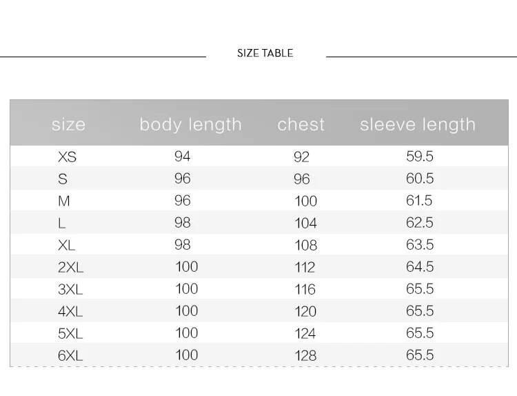
Task: Click the 4XL size row label
Action: pyautogui.click(x=70, y=311)
